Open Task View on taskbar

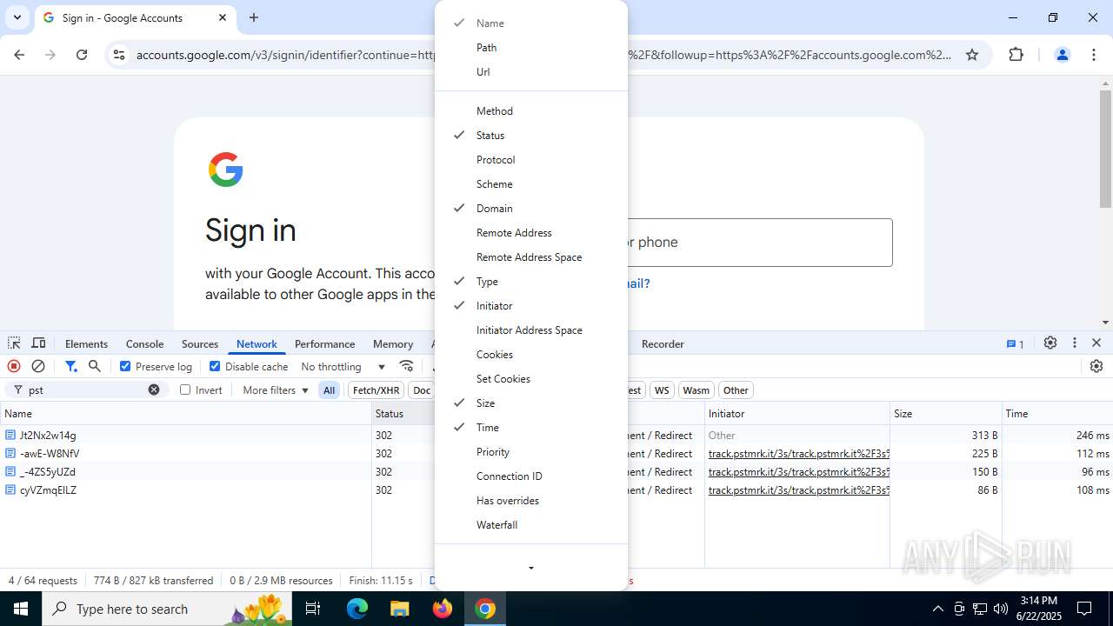[314, 609]
